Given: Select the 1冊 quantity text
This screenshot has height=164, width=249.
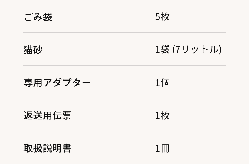Looking at the screenshot, I should pos(162,148).
